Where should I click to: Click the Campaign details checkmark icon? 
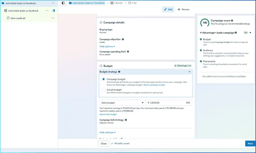pyautogui.click(x=101, y=22)
